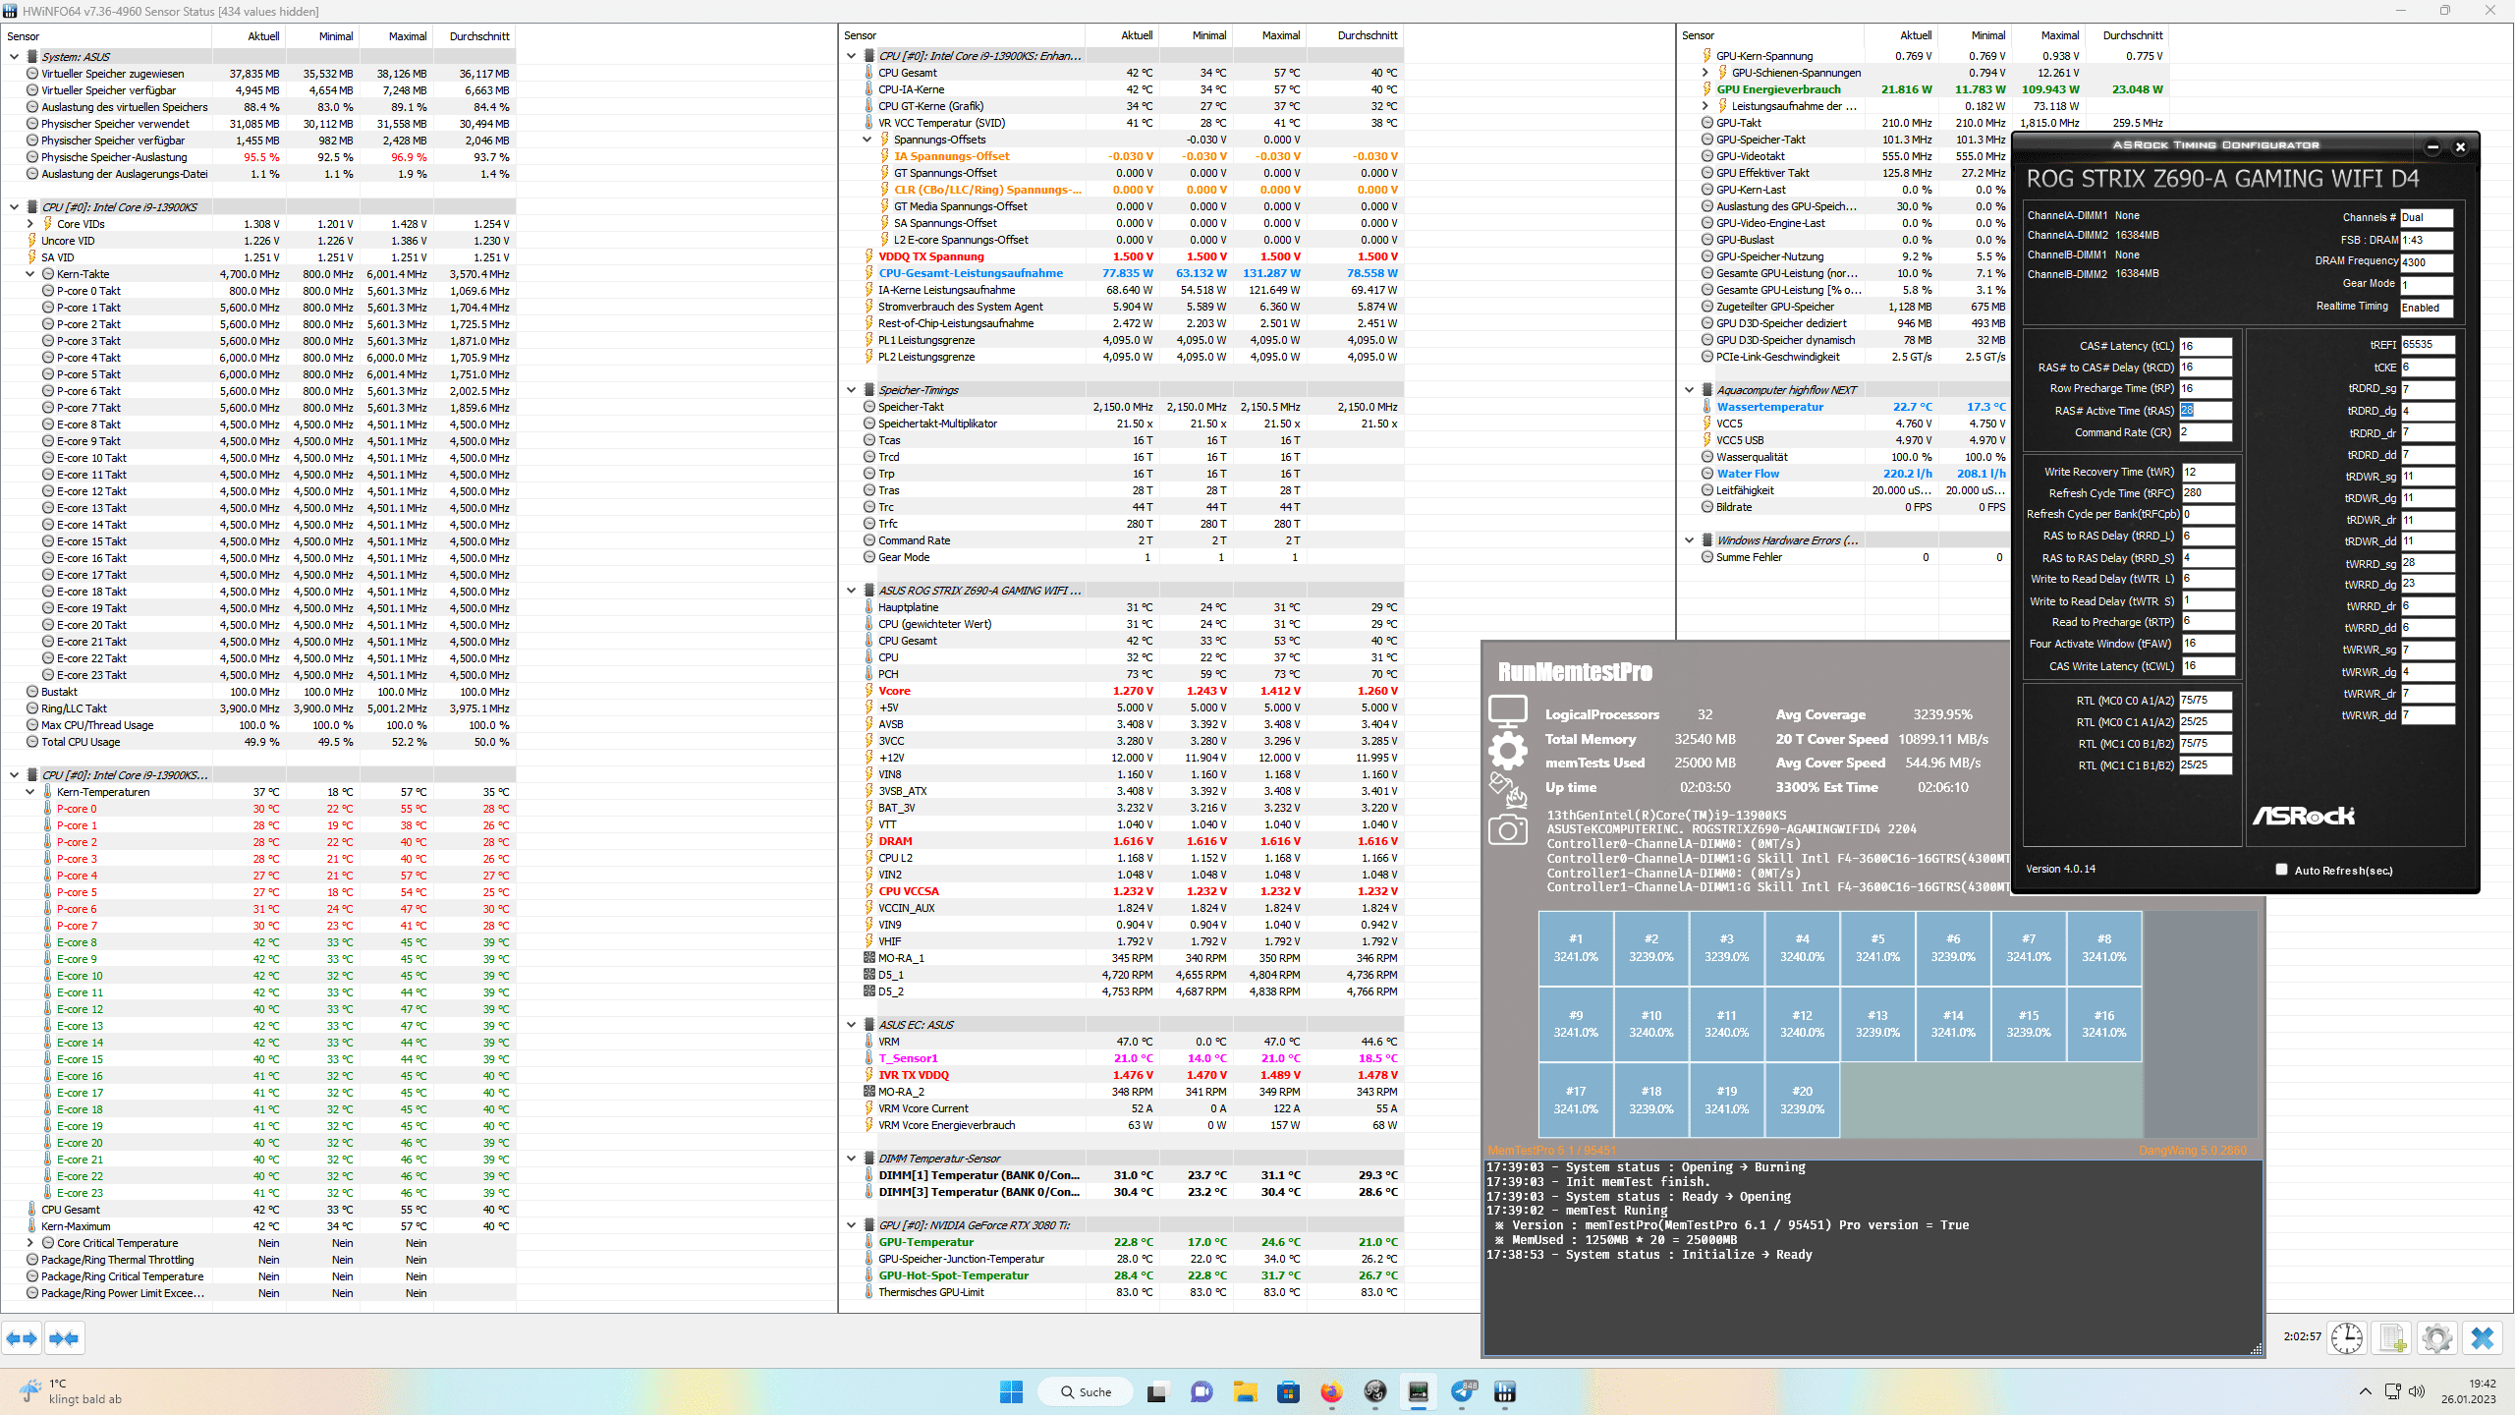Open Task View from the taskbar

point(1156,1391)
